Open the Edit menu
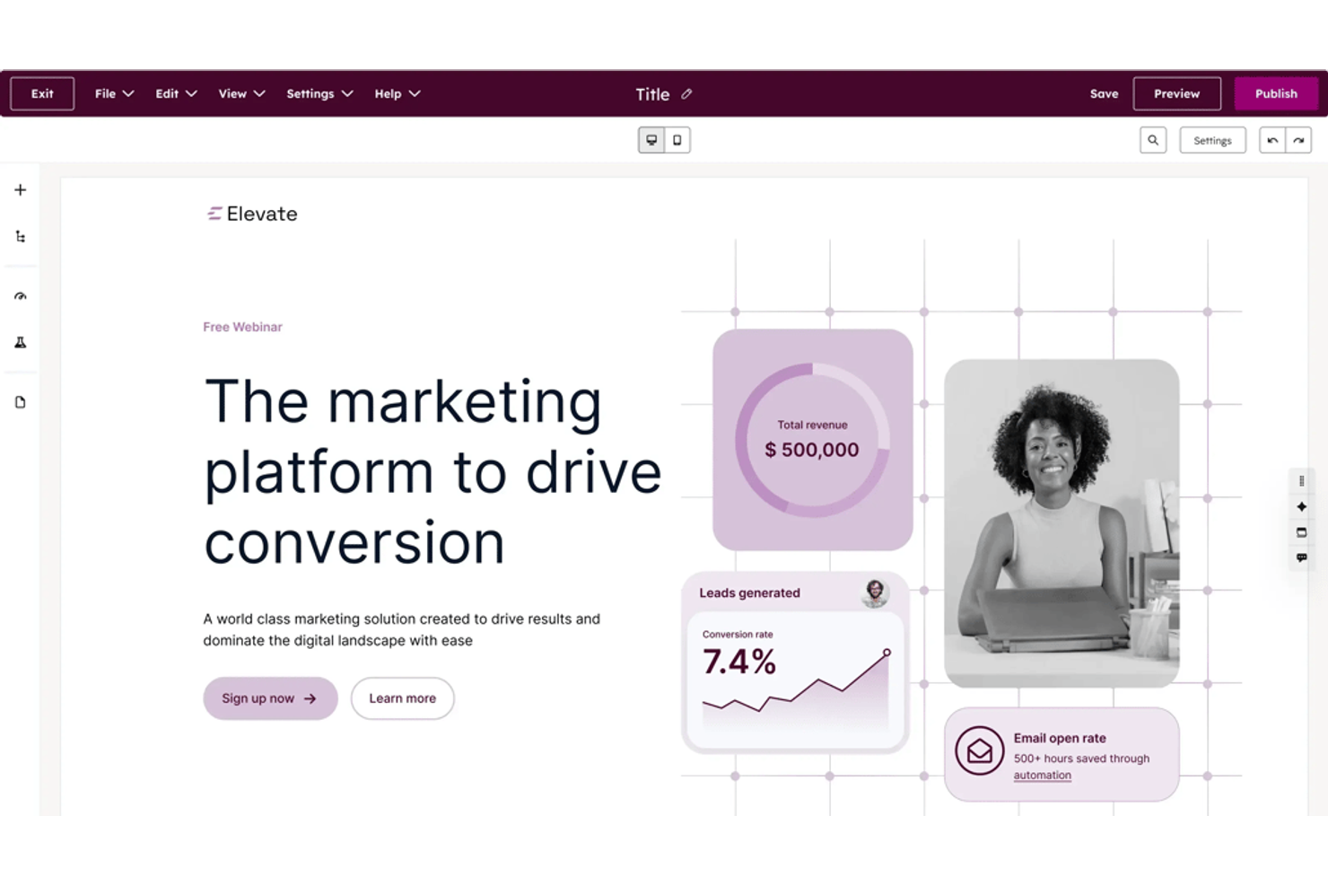1328x886 pixels. coord(175,93)
